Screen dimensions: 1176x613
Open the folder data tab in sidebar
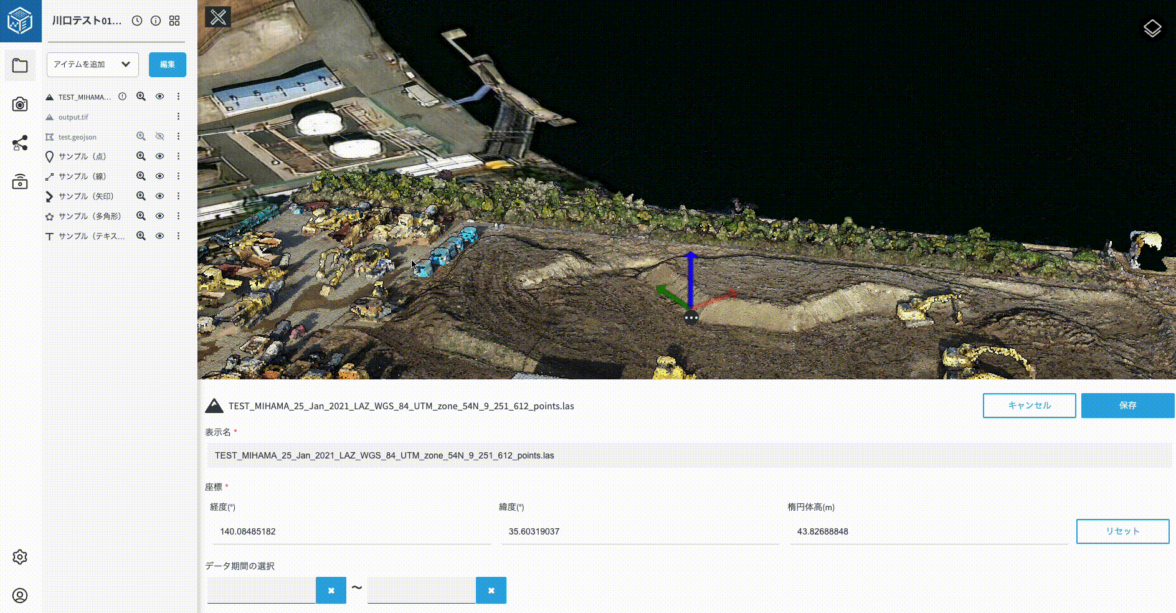click(20, 65)
